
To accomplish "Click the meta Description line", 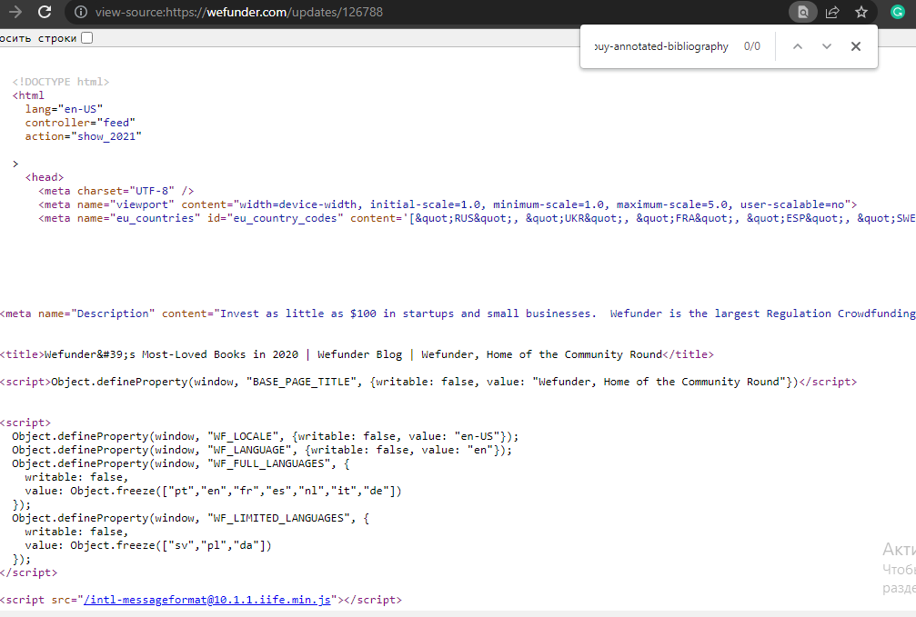I will point(458,313).
